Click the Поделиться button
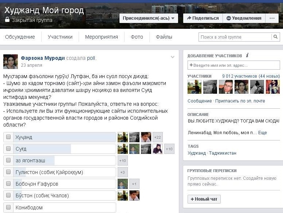Viewport: 283px width, 213px height. 203,18
